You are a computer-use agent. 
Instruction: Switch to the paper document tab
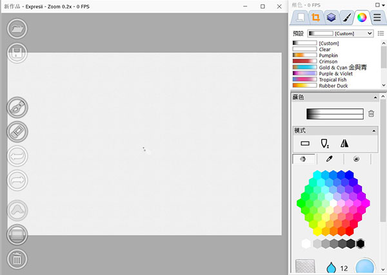tap(300, 18)
